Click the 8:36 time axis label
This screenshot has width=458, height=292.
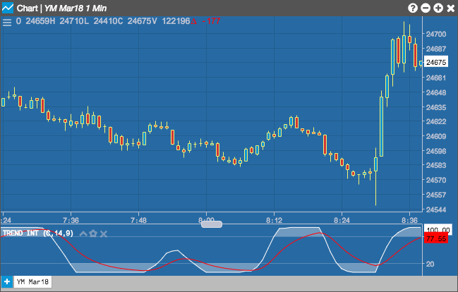point(409,220)
